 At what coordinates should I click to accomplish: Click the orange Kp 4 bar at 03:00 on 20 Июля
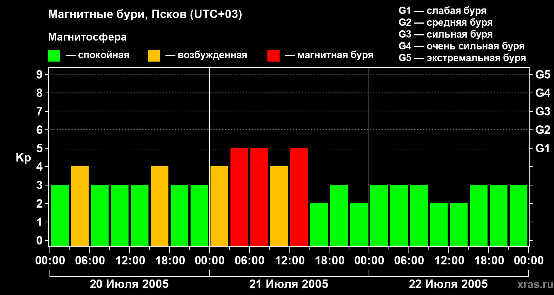[80, 206]
